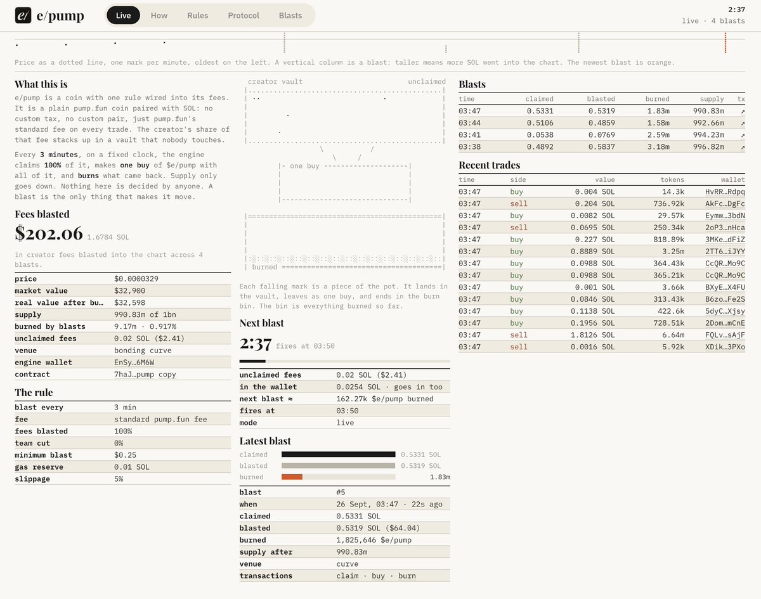Click the sell trade value 1.8126 SOL
Screen dimensions: 761x599
pos(592,335)
